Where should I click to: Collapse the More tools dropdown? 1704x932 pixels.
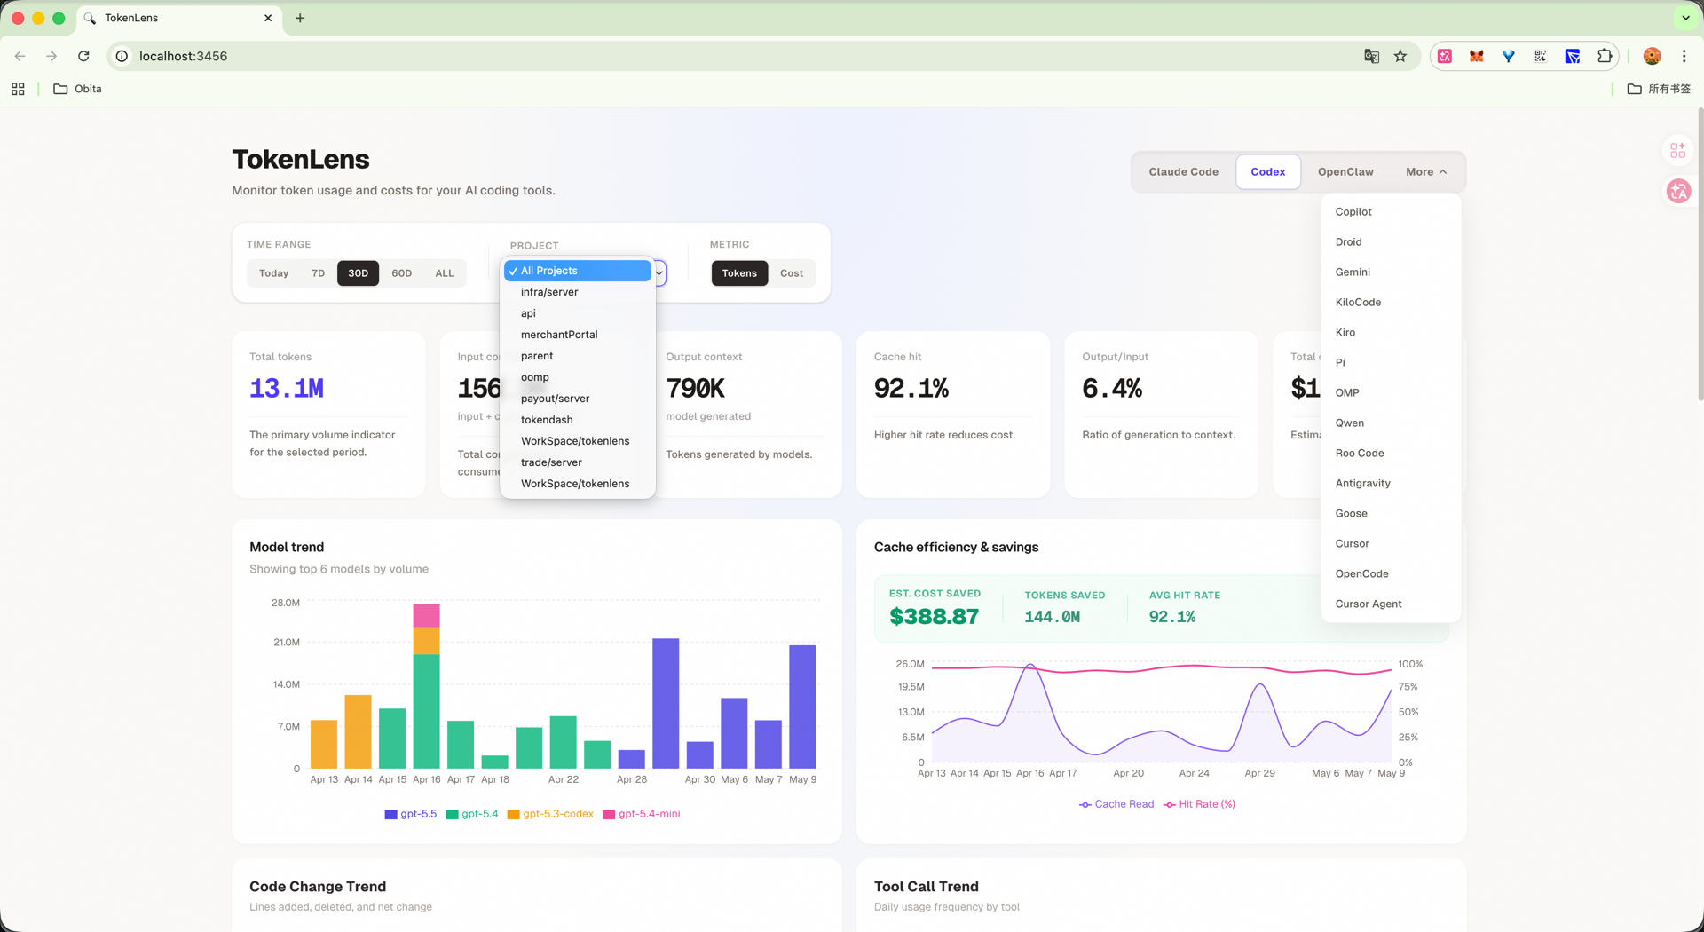click(1426, 172)
